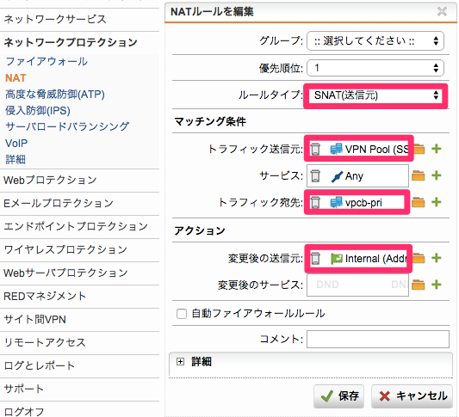Open folder browser for changed service (変更後のサービス)
Viewport: 459px width, 417px height.
pyautogui.click(x=418, y=285)
